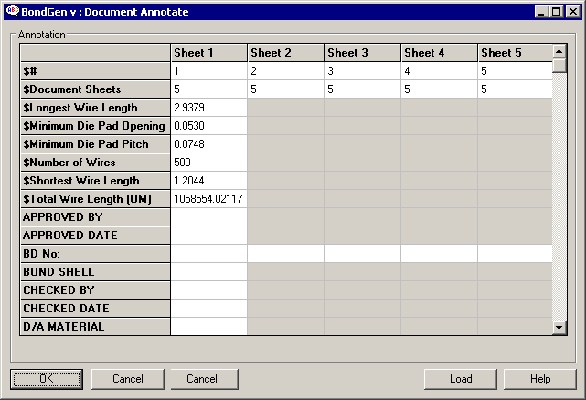Open Help for Document Annotate

540,379
